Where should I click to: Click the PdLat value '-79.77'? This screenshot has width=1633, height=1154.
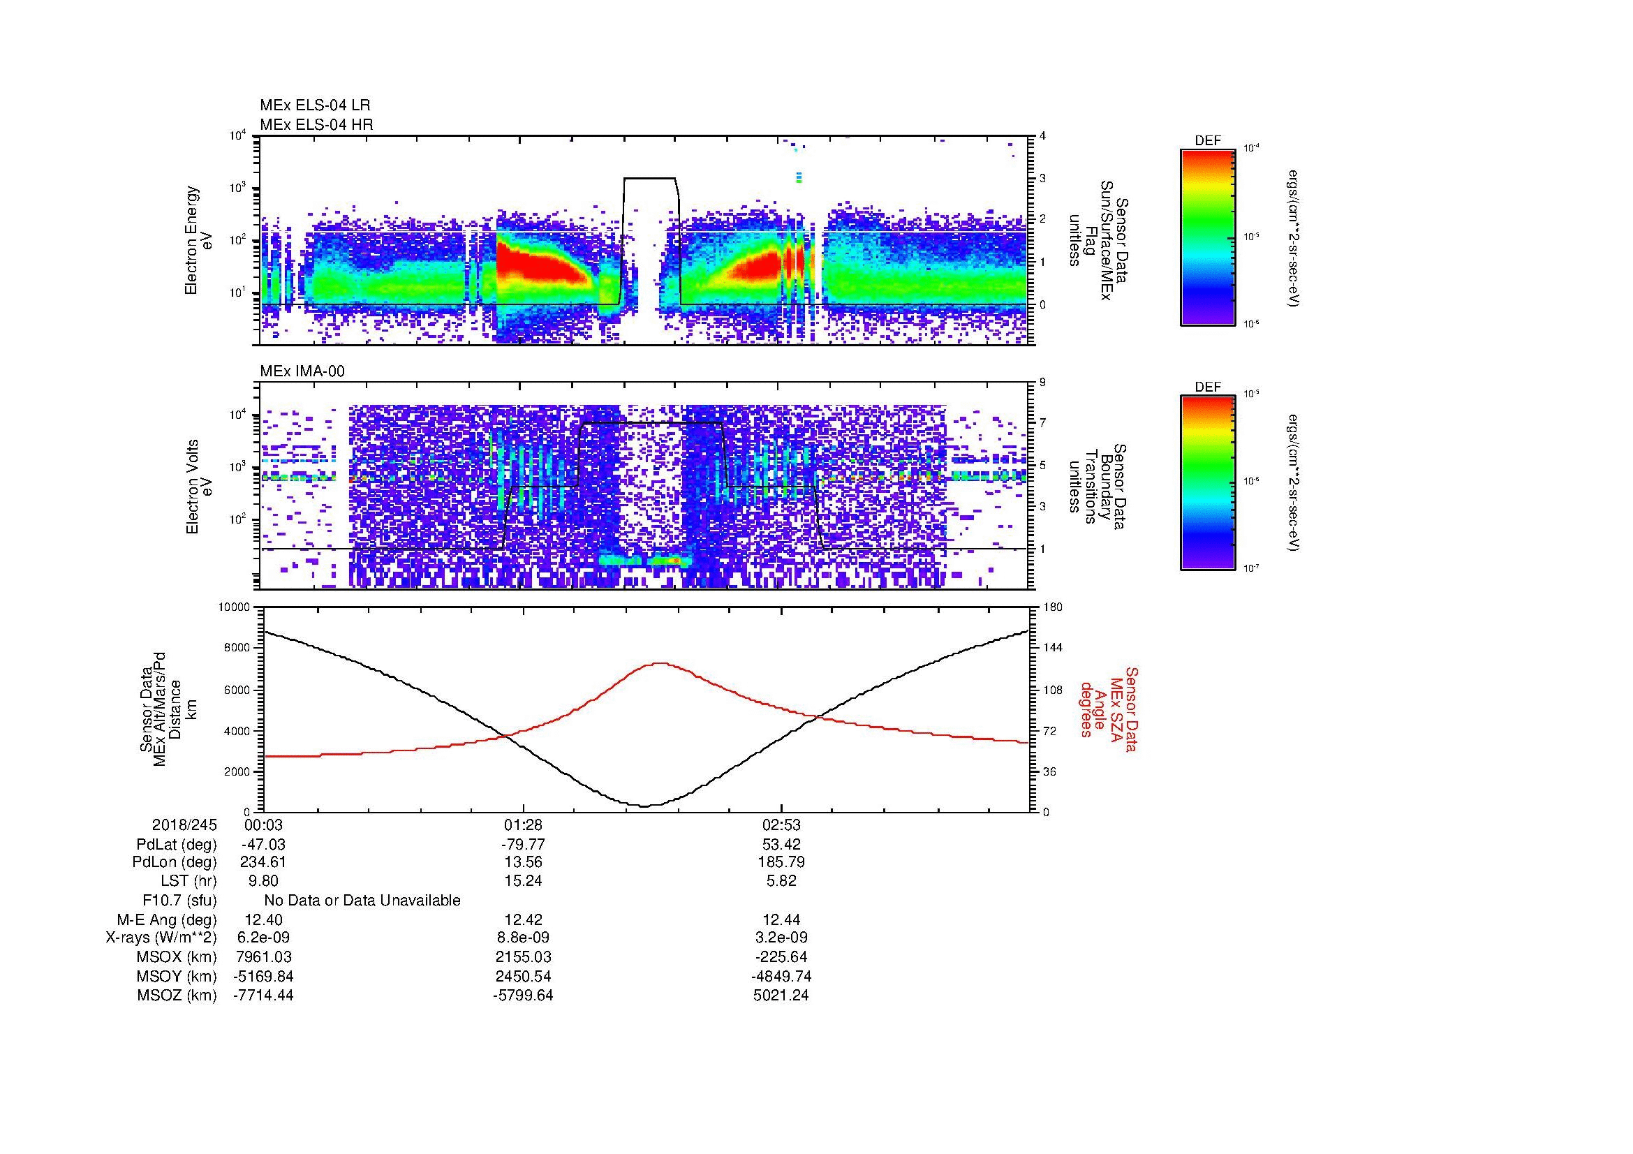tap(523, 845)
